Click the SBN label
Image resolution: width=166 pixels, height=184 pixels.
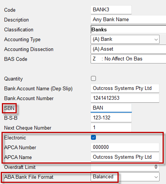tap(9, 108)
